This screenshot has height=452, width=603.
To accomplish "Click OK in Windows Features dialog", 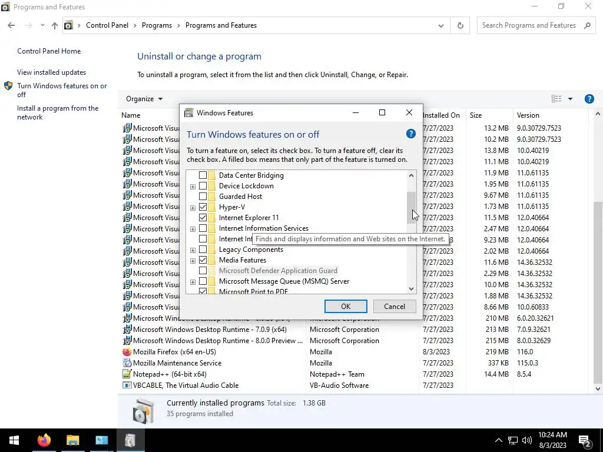I will point(346,306).
